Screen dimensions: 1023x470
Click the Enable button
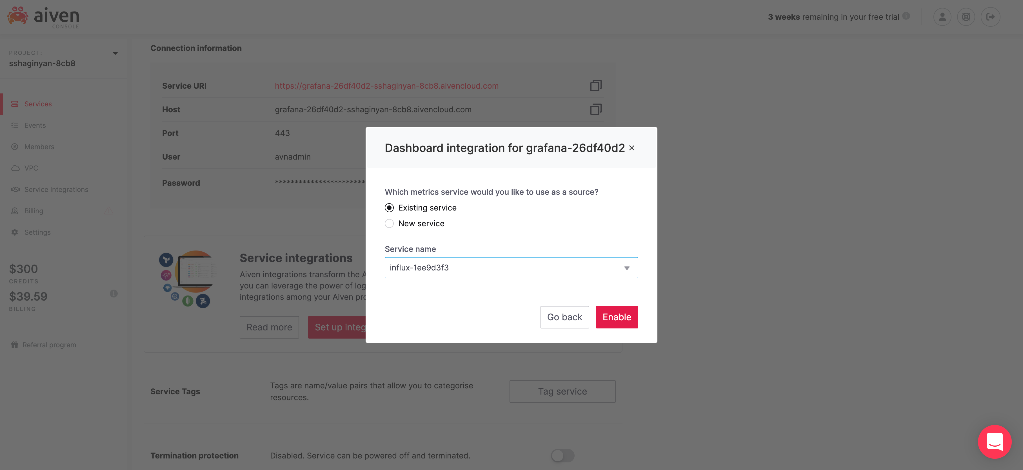tap(616, 317)
